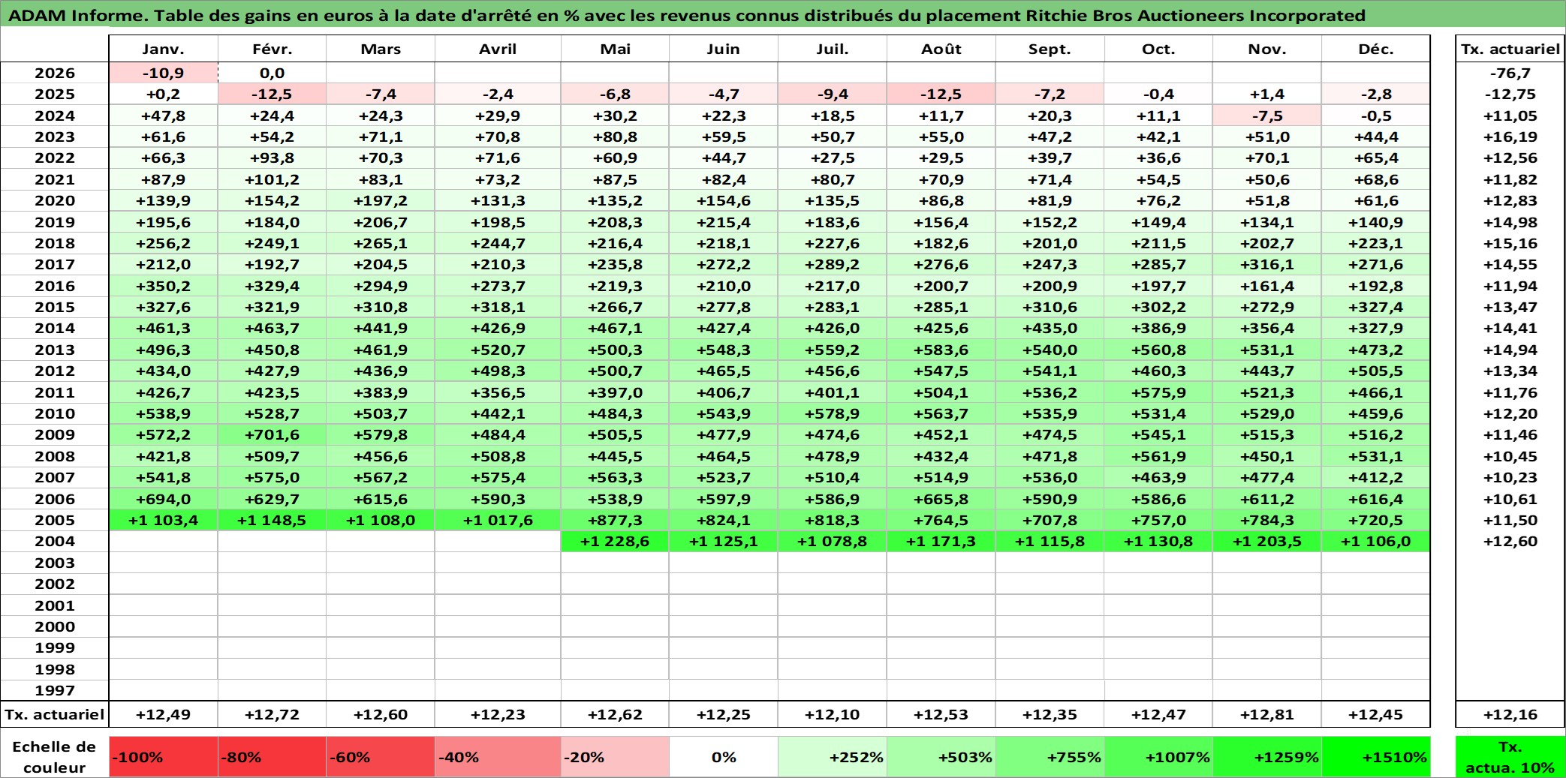This screenshot has height=778, width=1566.
Task: Click the +350,2 cell in January 2016
Action: coord(163,286)
